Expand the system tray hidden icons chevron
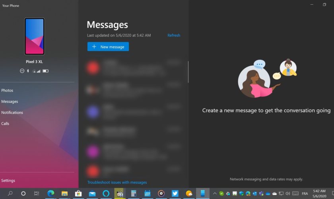 (x=215, y=193)
